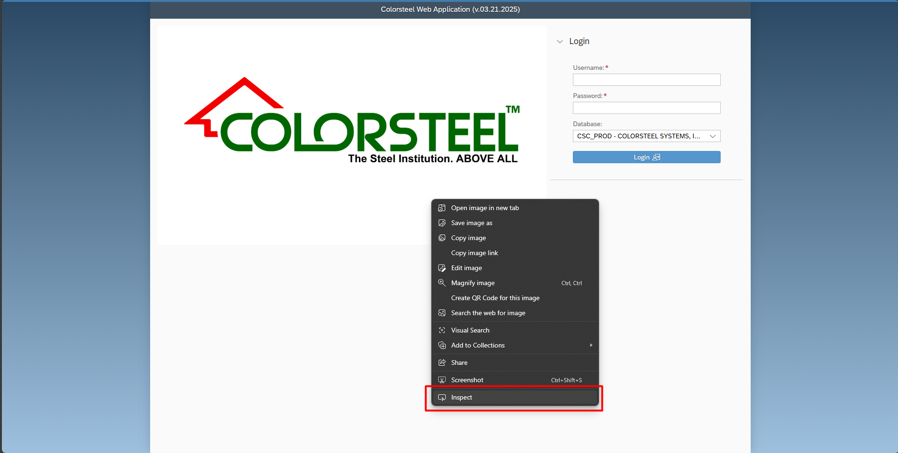898x453 pixels.
Task: Click the Magnify image magnifier icon
Action: click(441, 283)
